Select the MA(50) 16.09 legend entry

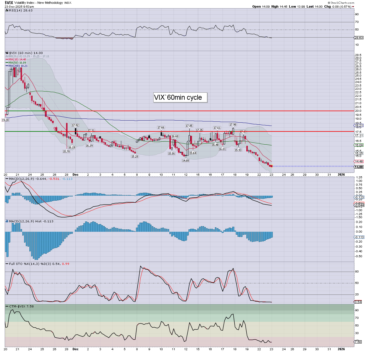17,63
